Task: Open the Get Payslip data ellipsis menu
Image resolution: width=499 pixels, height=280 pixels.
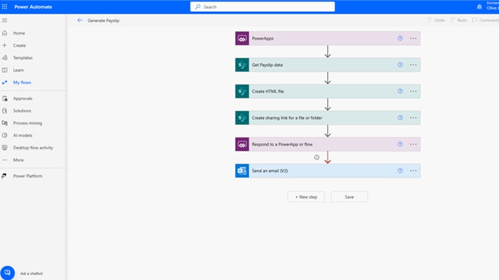Action: (x=413, y=65)
